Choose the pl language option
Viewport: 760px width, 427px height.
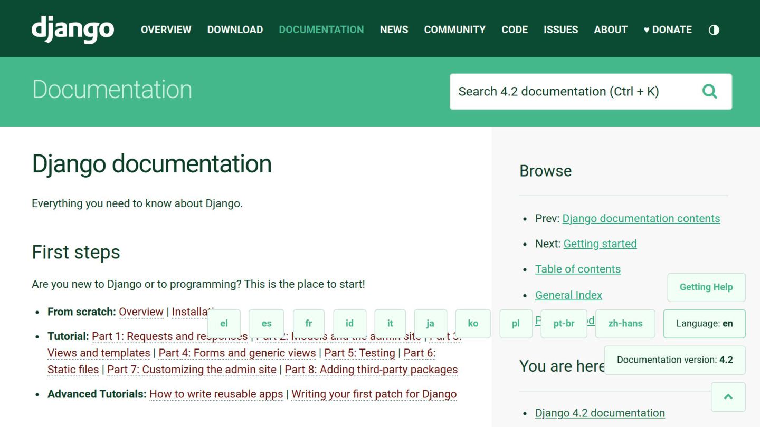click(x=516, y=324)
